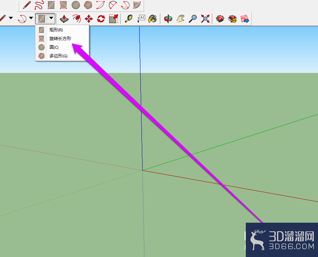Select the 3-Point Arc tool in top toolbar
Viewport: 318px width, 257px height.
[125, 5]
